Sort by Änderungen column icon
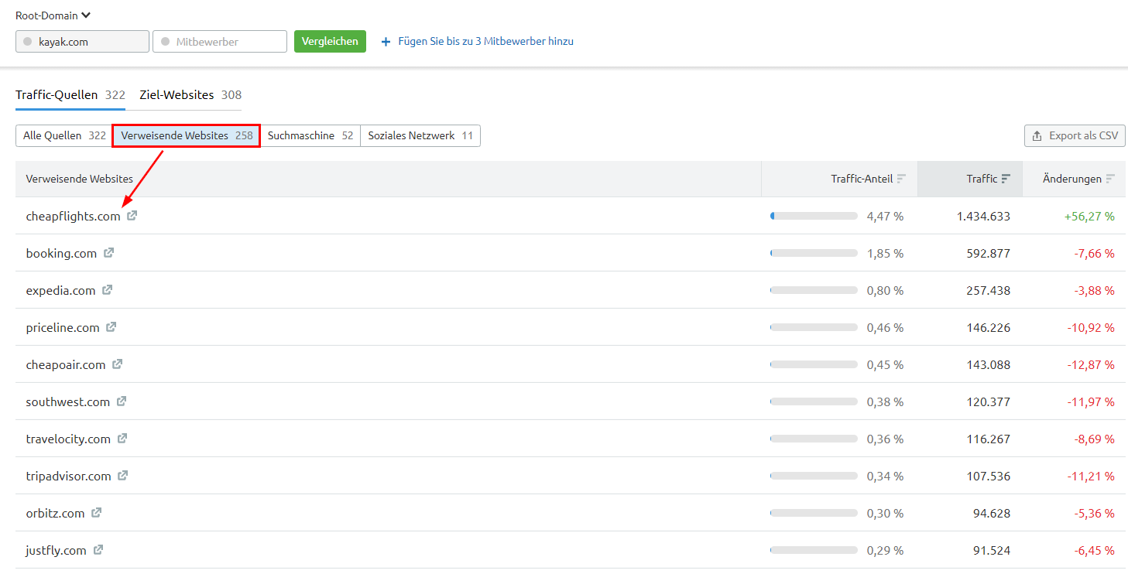The height and width of the screenshot is (574, 1128). pyautogui.click(x=1111, y=179)
